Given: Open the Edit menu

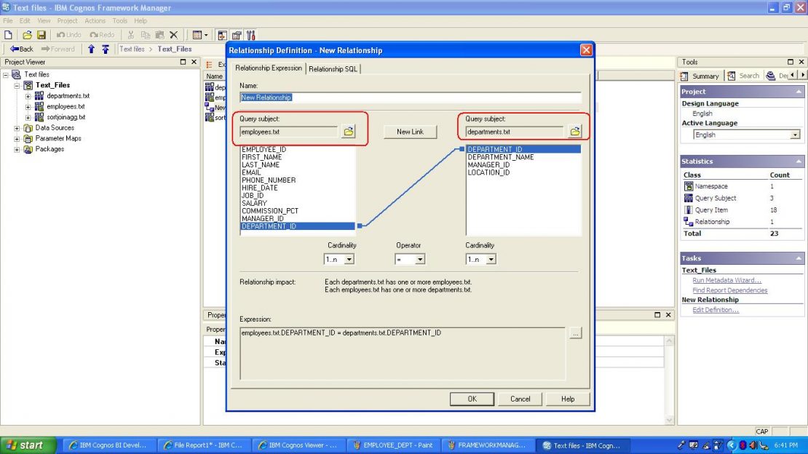Looking at the screenshot, I should coord(25,20).
